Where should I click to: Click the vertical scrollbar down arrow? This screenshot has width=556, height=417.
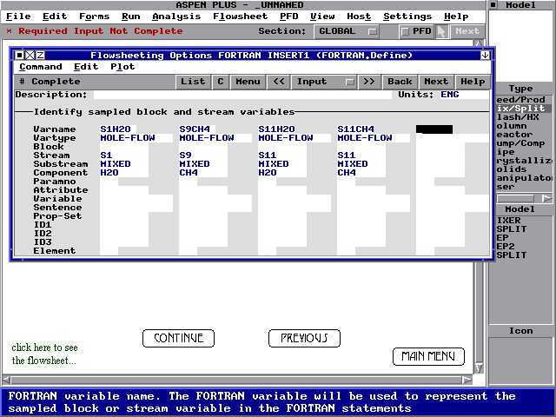479,368
